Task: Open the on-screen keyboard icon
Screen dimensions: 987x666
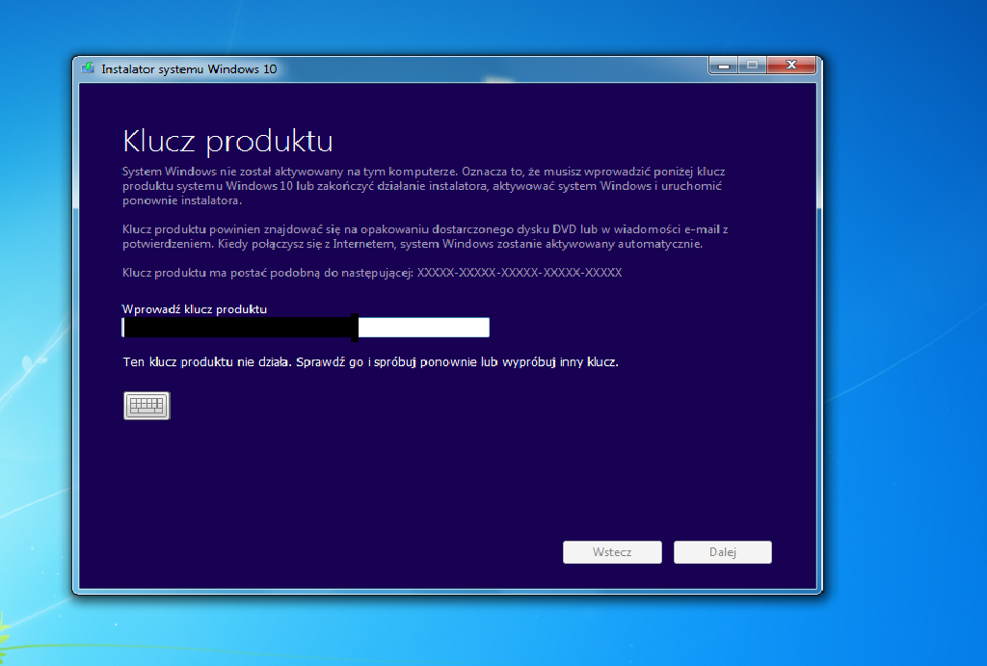Action: point(147,406)
